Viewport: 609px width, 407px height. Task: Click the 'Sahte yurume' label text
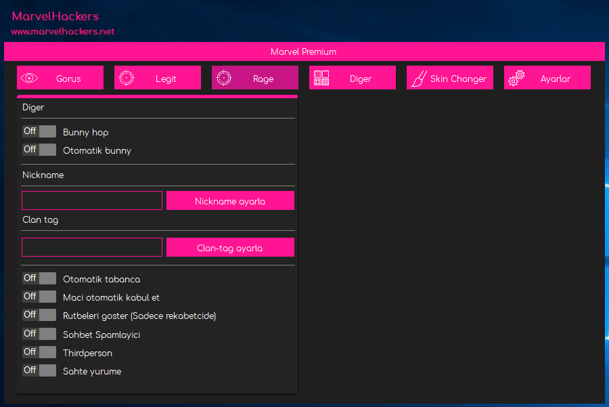click(92, 372)
